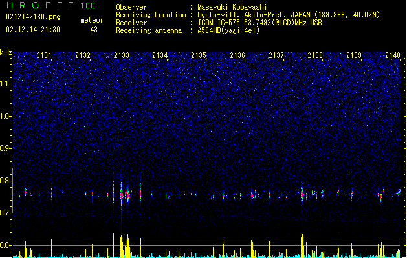407x258 pixels.
Task: Select observer name Masayuki Kobayashi
Action: pyautogui.click(x=232, y=7)
